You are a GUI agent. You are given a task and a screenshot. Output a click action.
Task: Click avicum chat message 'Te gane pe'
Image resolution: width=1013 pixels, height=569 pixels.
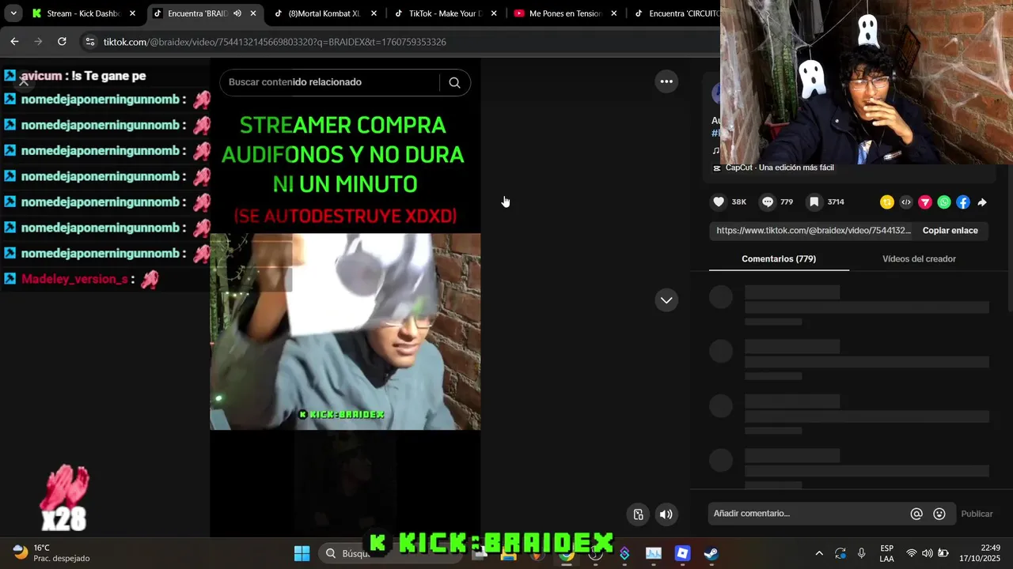108,76
